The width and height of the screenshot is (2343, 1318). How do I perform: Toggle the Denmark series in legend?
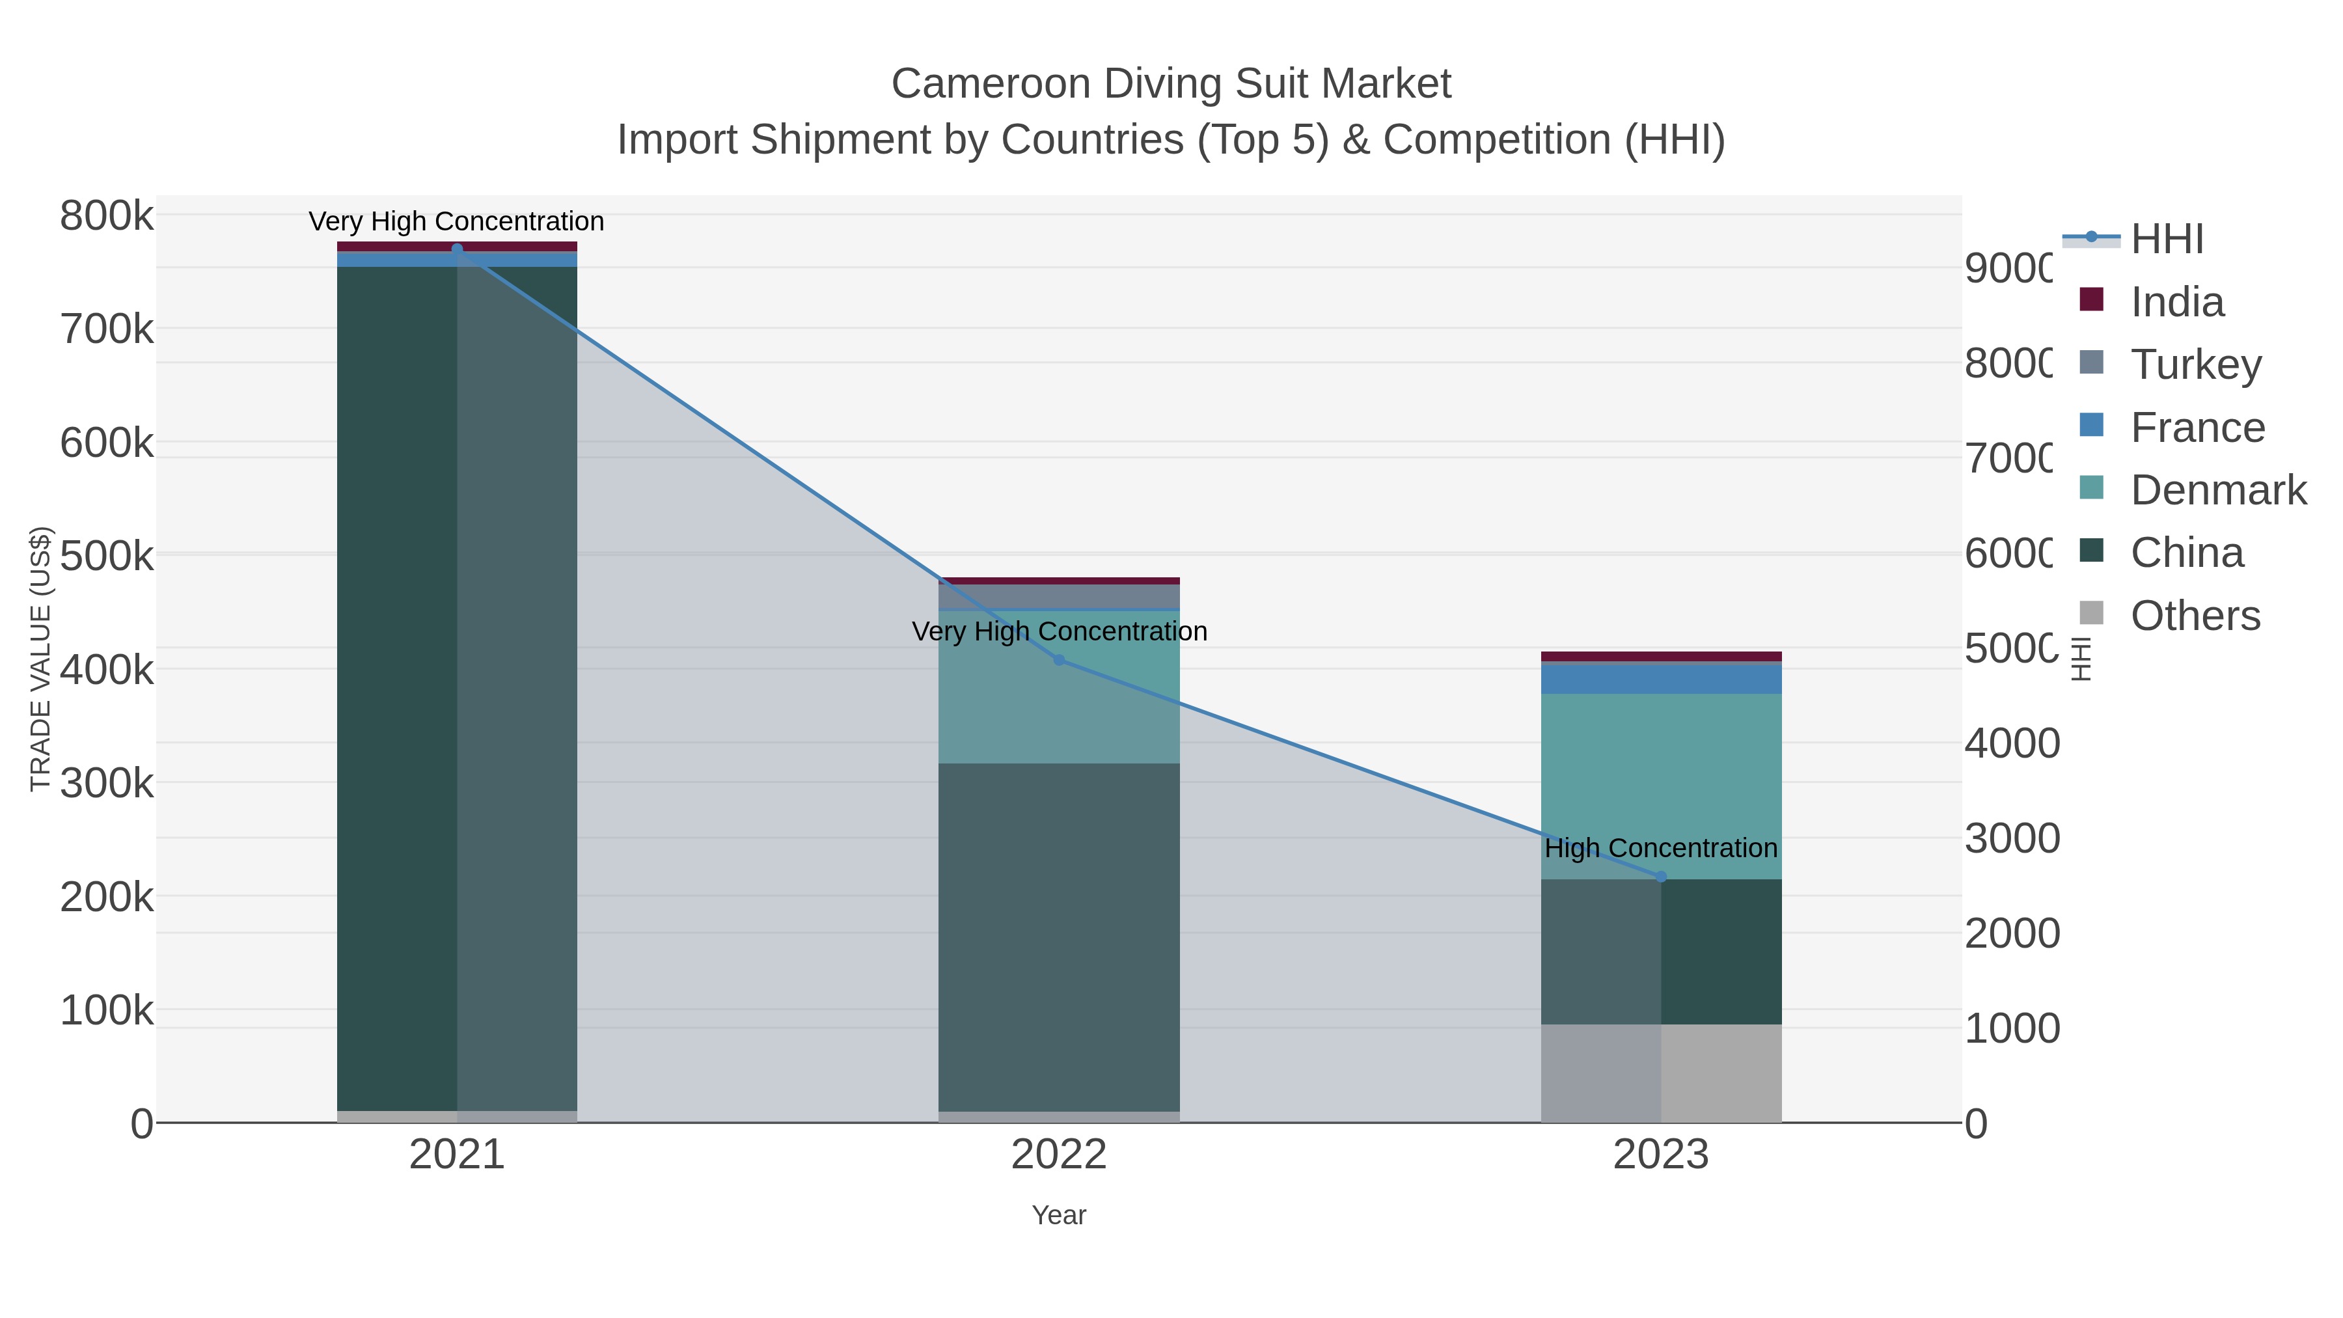2193,490
